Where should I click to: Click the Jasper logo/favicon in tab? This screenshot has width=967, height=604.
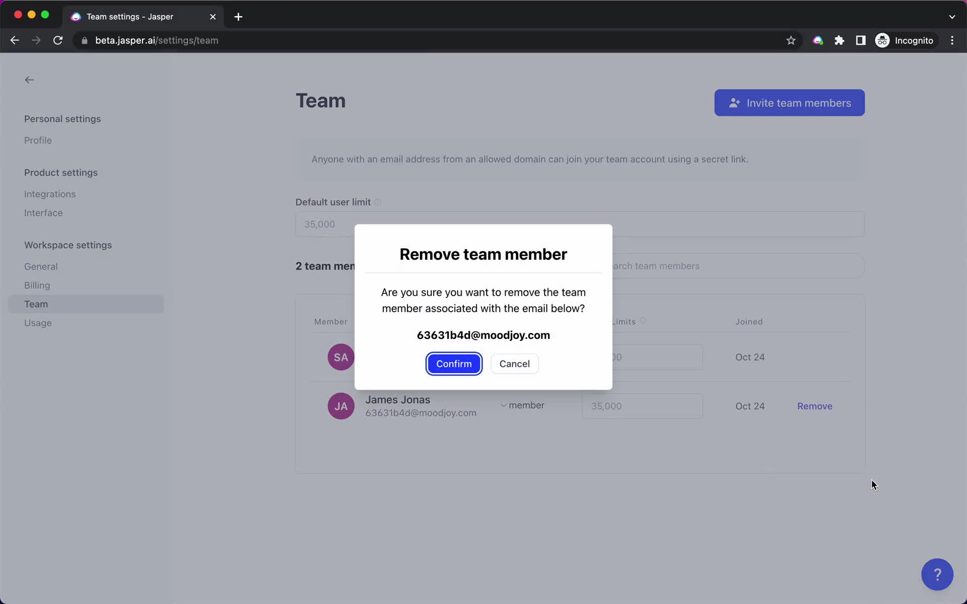coord(75,16)
